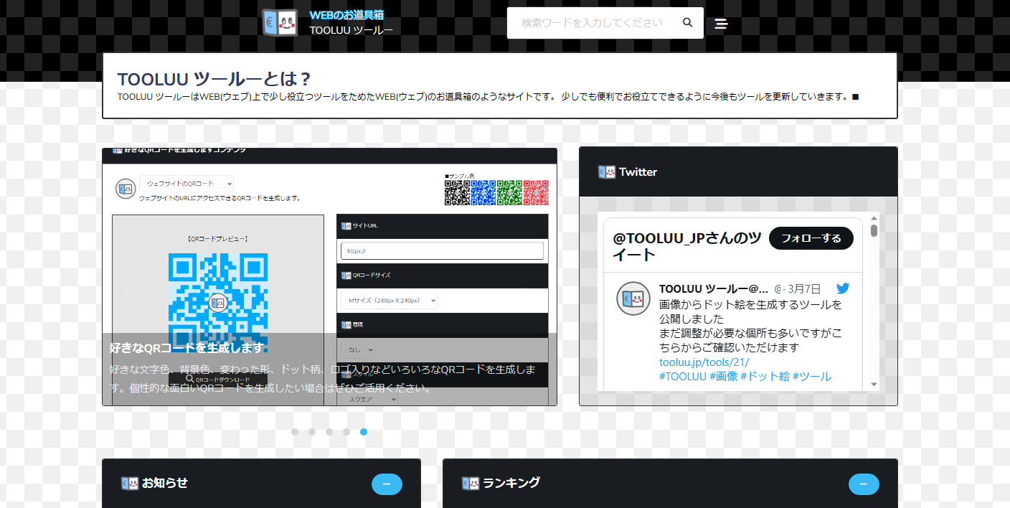Open the tweet author's round avatar
This screenshot has width=1010, height=508.
pos(633,298)
